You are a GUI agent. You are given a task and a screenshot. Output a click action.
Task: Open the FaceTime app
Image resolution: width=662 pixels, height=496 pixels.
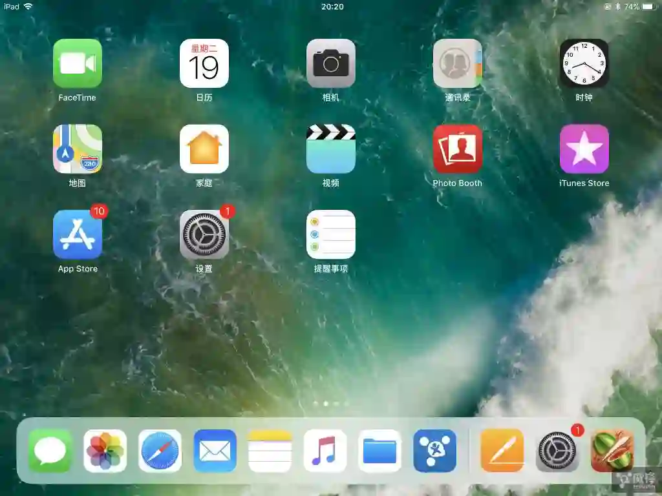pos(78,63)
